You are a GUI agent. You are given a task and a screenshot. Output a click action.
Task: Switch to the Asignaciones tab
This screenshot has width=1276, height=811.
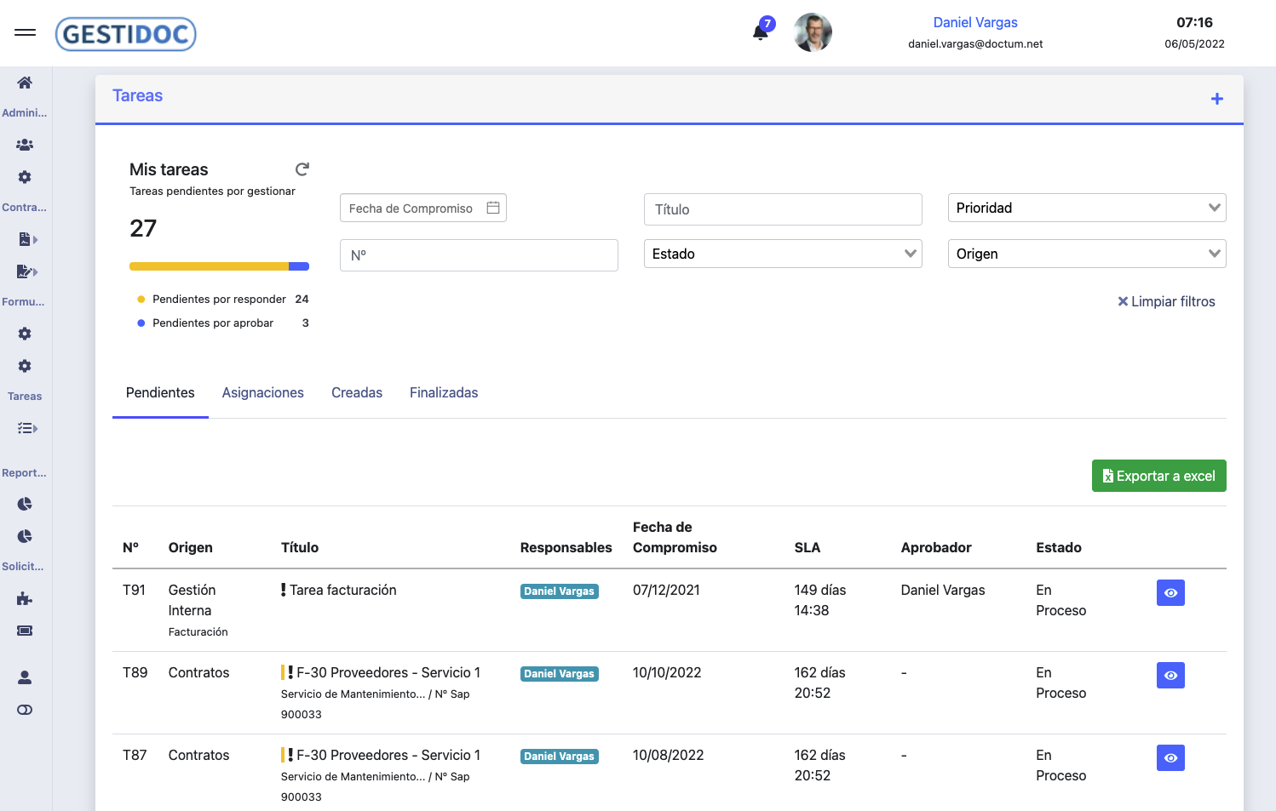[x=263, y=392]
